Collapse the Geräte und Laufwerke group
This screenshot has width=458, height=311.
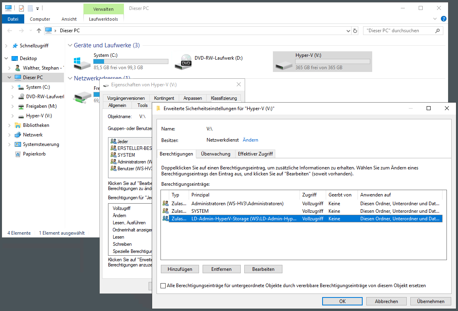click(70, 45)
